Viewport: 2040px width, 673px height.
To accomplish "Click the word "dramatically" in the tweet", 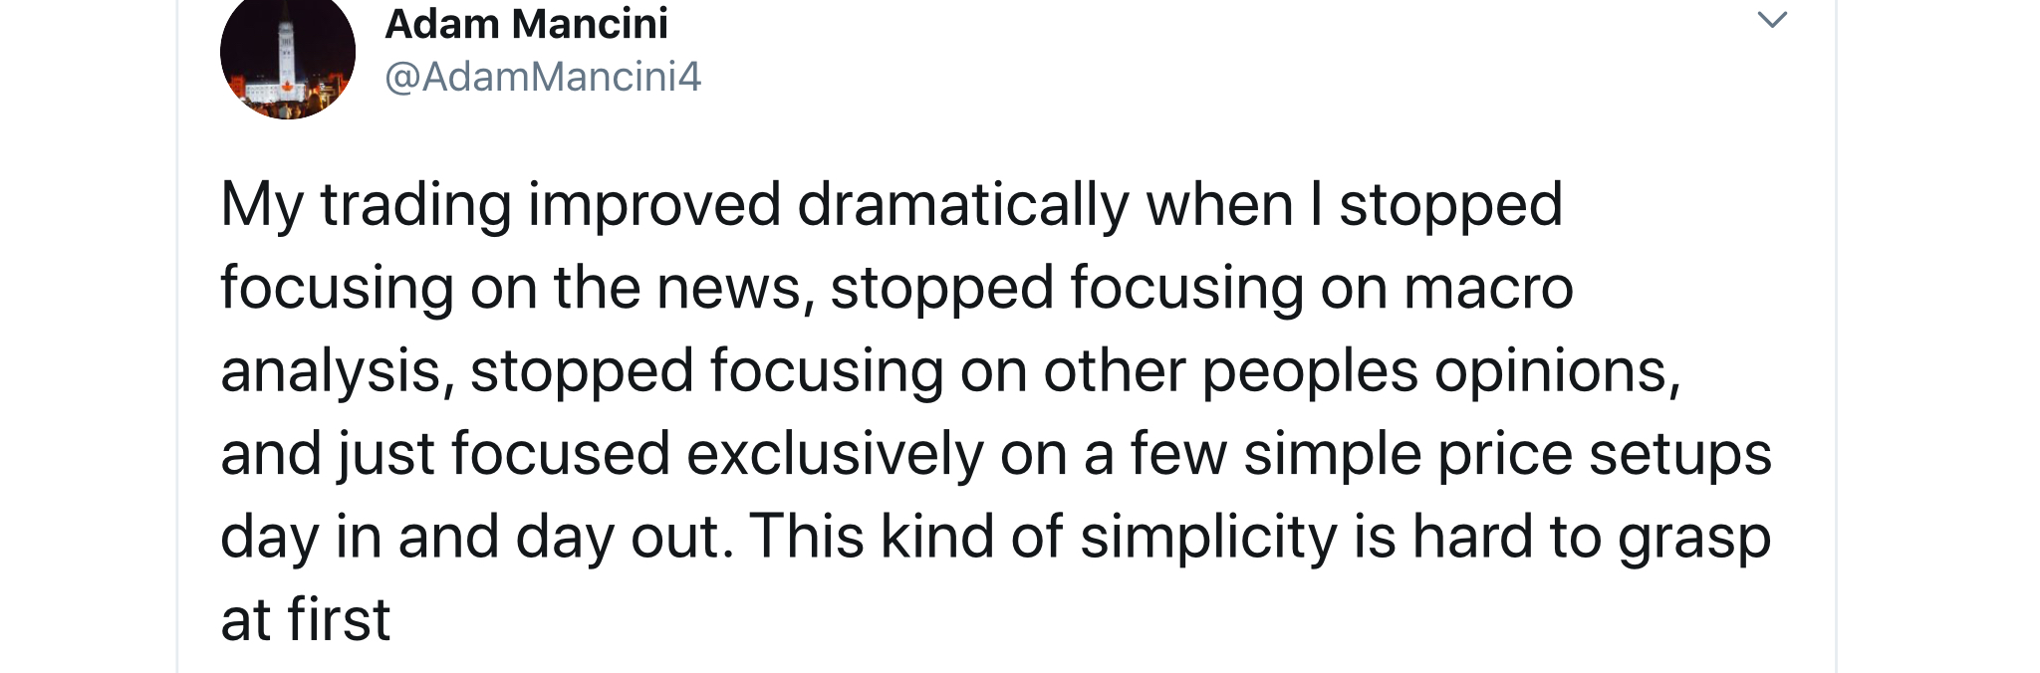I will pyautogui.click(x=962, y=204).
